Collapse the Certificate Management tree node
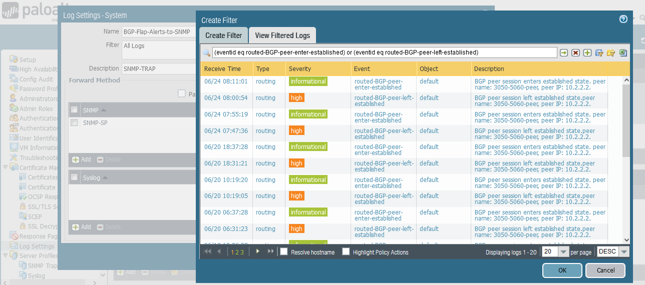The width and height of the screenshot is (645, 285). [6, 167]
